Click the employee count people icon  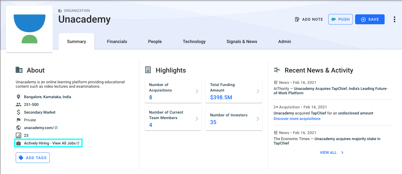click(18, 105)
